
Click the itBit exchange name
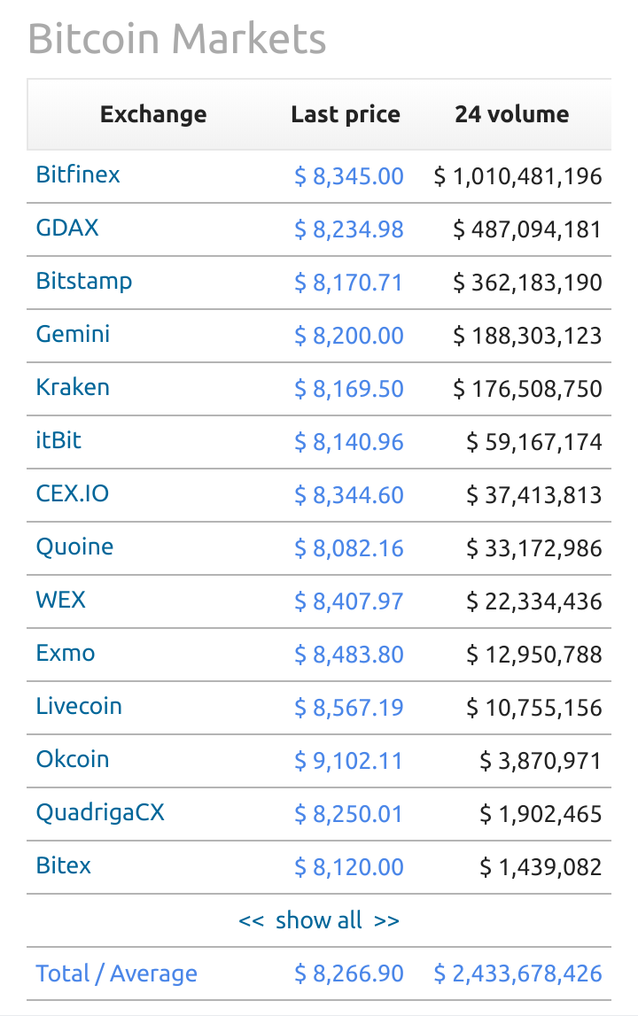point(58,440)
